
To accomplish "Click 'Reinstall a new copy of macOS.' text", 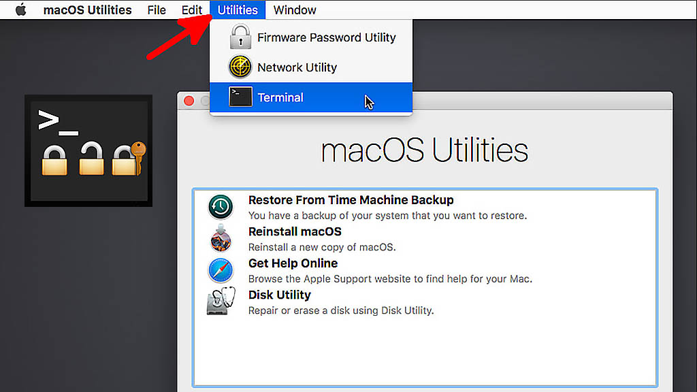I will click(322, 247).
